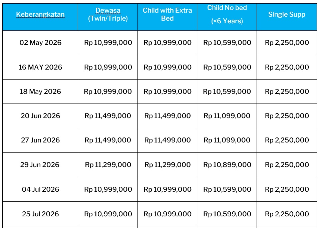
Task: Select Child with Extra Bed price, 27 Jun
Action: pos(167,140)
